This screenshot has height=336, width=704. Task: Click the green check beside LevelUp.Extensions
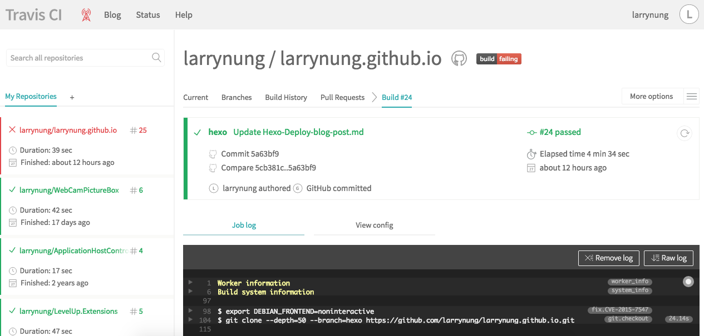point(12,311)
